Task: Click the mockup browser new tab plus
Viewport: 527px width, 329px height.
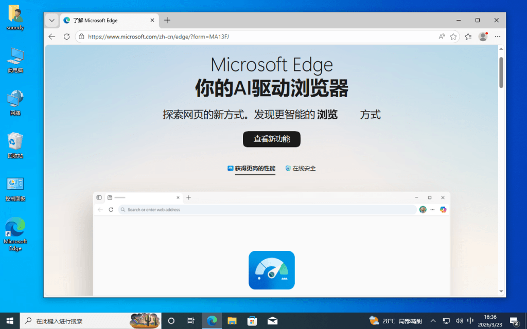Action: pos(188,197)
